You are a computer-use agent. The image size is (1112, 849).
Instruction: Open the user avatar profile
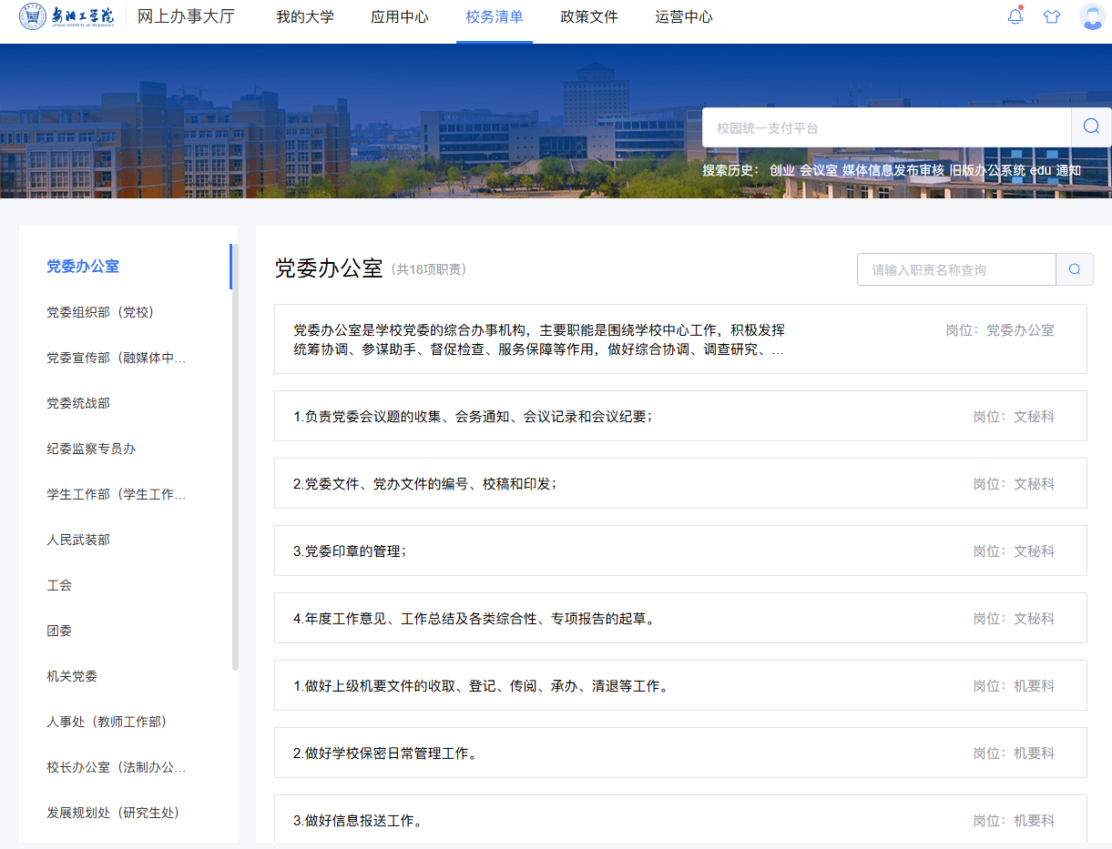click(1092, 17)
